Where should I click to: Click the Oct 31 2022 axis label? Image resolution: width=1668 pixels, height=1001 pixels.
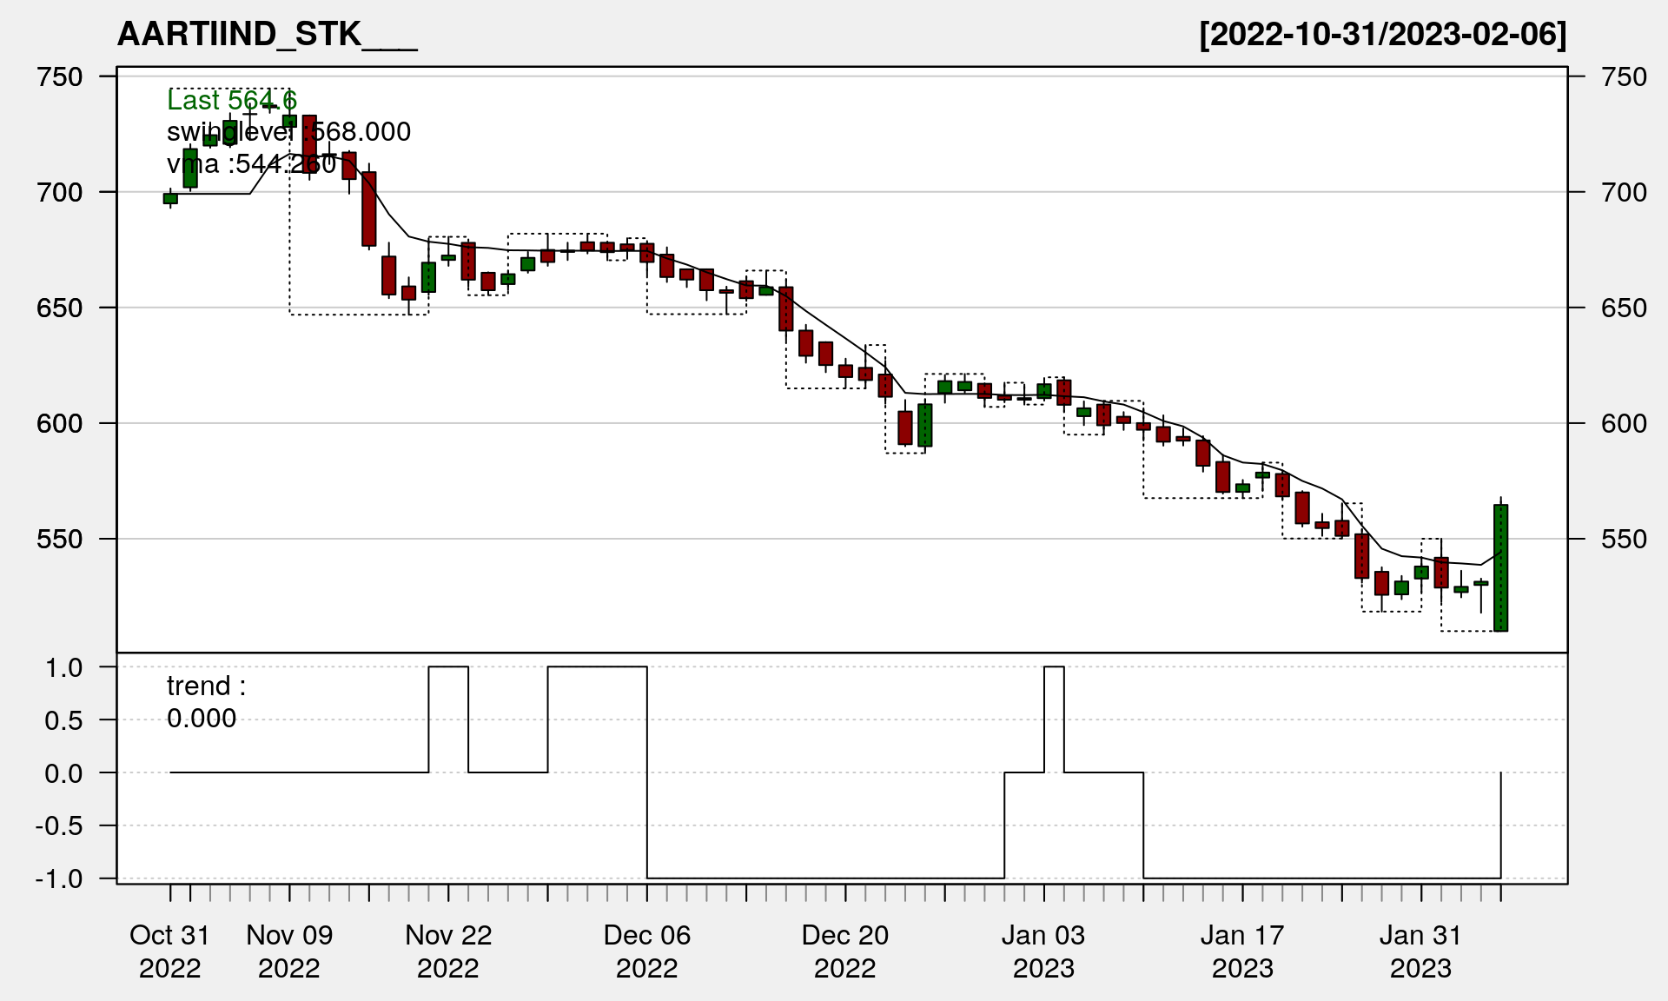click(169, 951)
